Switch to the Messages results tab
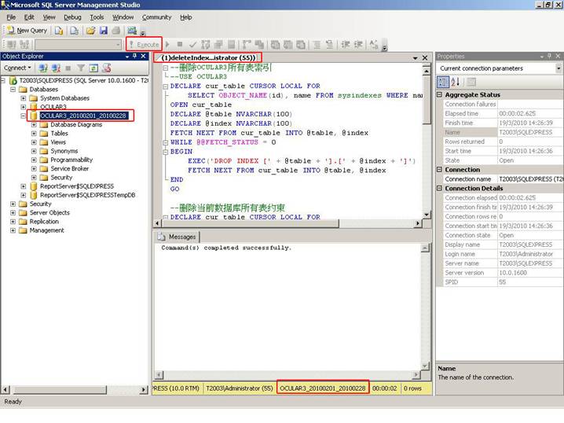 click(x=178, y=237)
